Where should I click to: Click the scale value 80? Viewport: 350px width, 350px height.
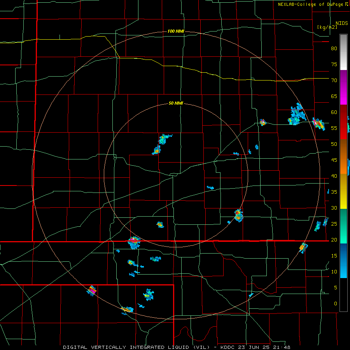tap(334, 49)
